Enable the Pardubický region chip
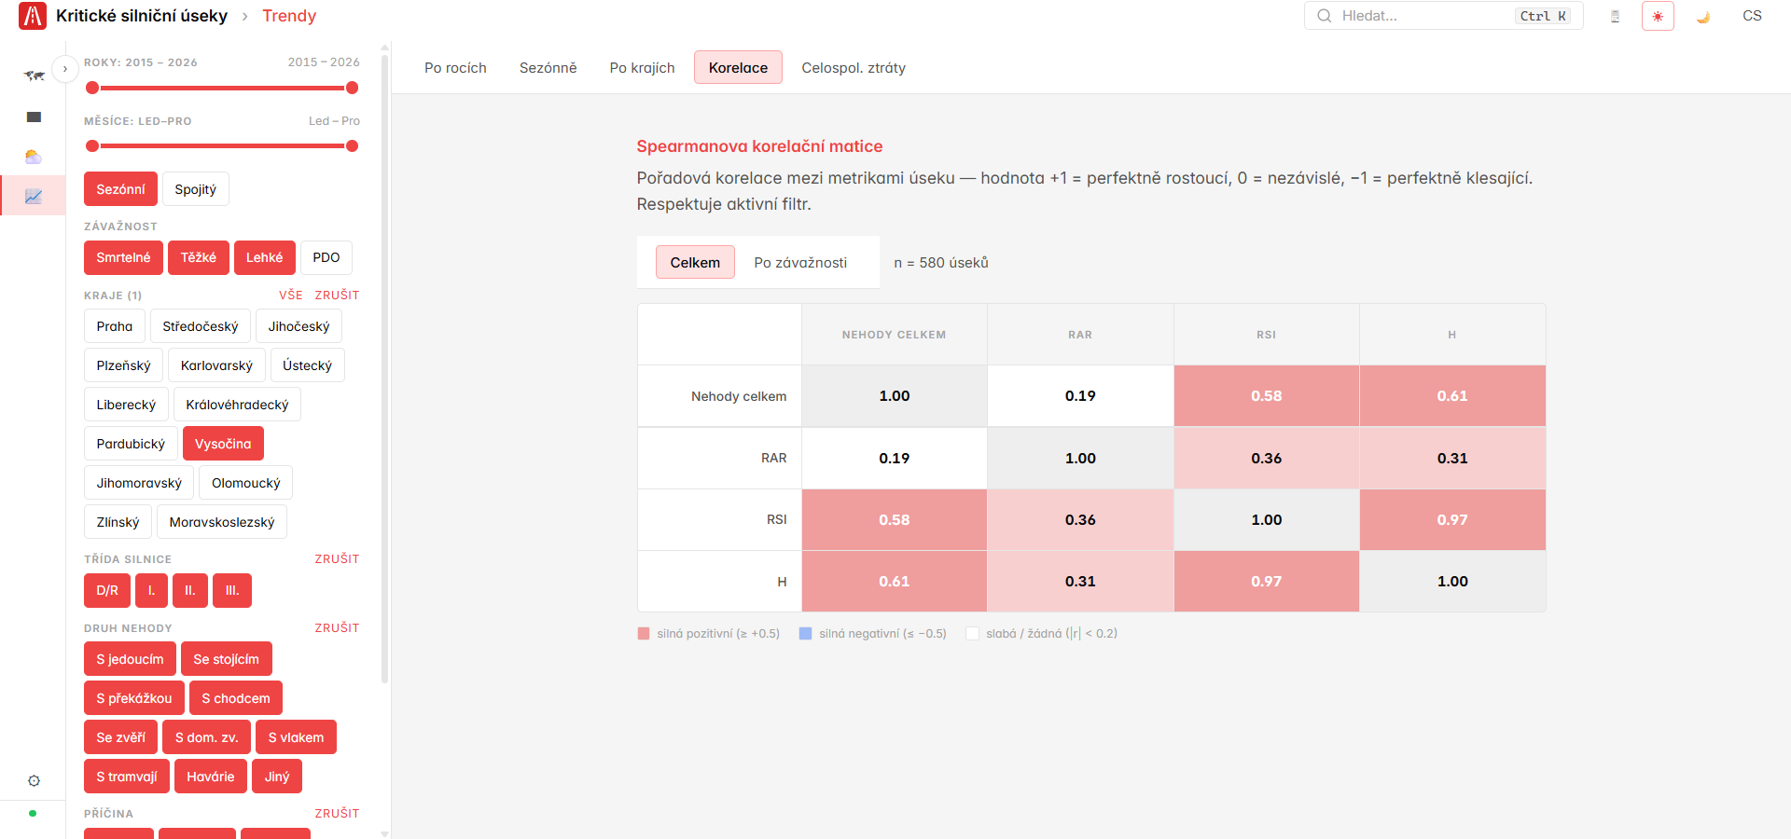 tap(131, 444)
